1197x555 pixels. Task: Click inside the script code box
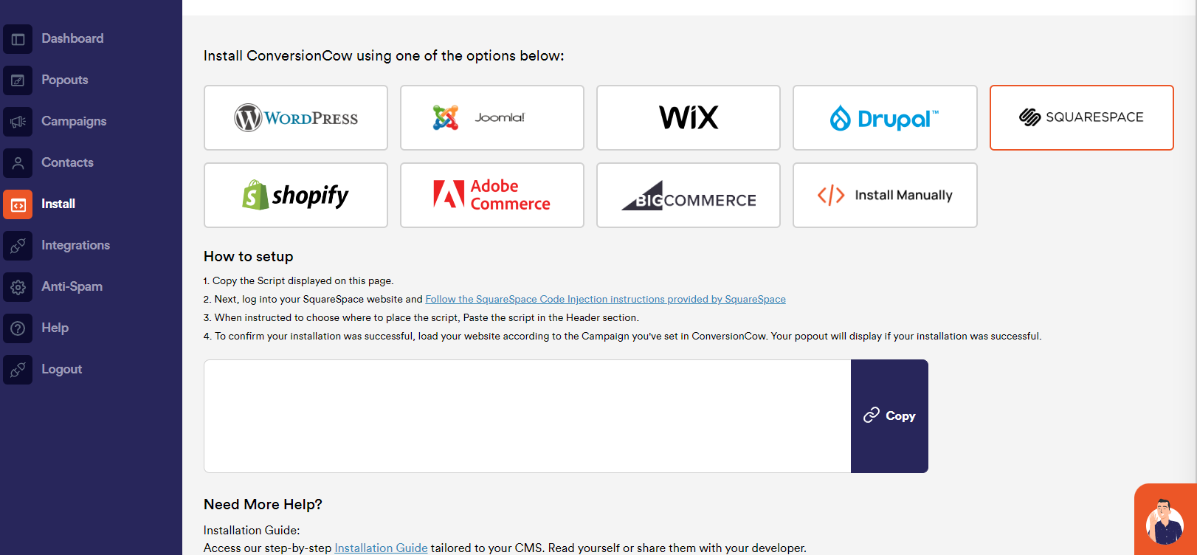[528, 416]
